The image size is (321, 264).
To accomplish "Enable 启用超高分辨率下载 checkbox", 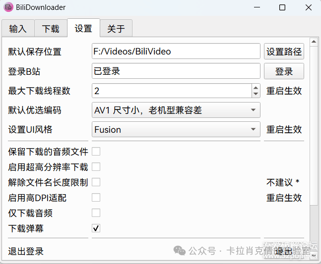I will click(96, 167).
